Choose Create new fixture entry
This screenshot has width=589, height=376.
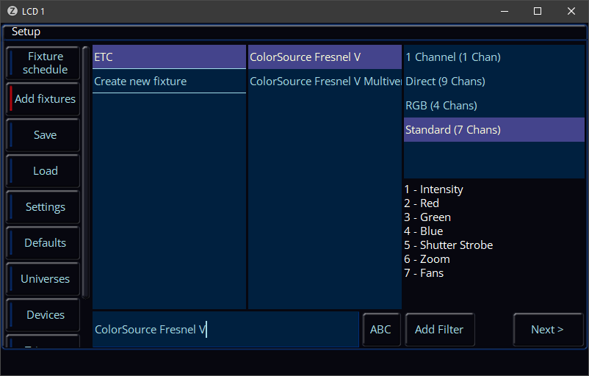click(169, 81)
